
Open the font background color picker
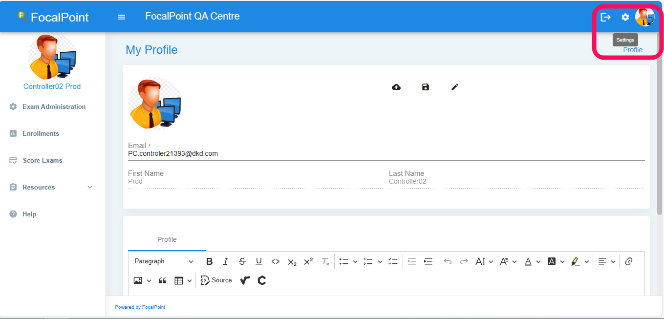pyautogui.click(x=556, y=261)
